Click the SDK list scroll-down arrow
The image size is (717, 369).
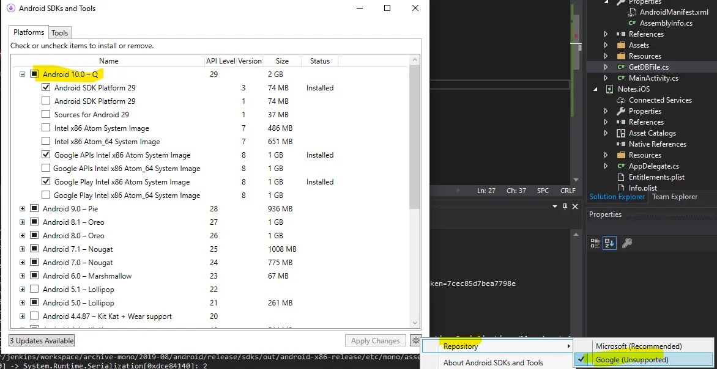click(415, 323)
